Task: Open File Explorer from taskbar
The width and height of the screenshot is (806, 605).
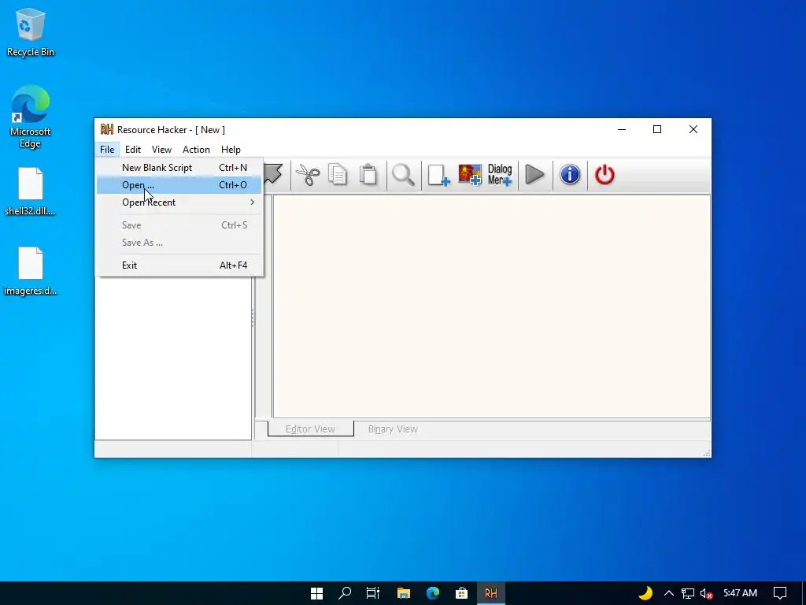Action: click(404, 593)
